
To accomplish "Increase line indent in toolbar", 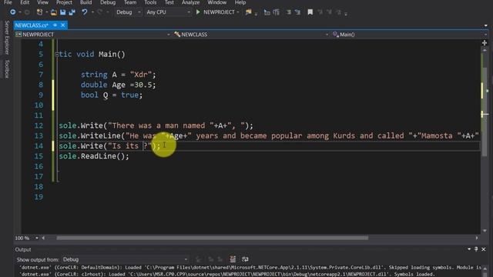I will [x=297, y=12].
